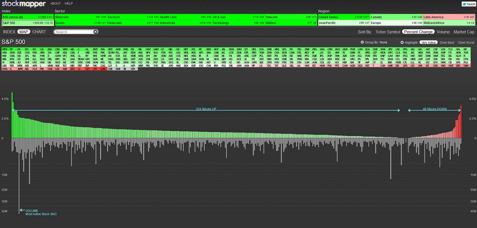Select the AMD ticker cell
The height and width of the screenshot is (228, 477).
[x=119, y=49]
